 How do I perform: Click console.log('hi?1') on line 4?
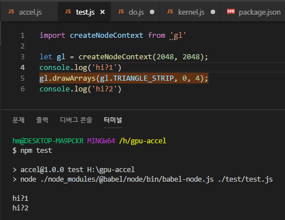pos(81,68)
